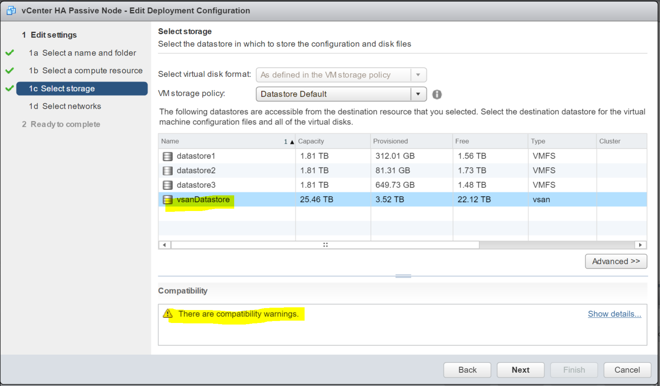Select step 1c Select storage

[82, 88]
